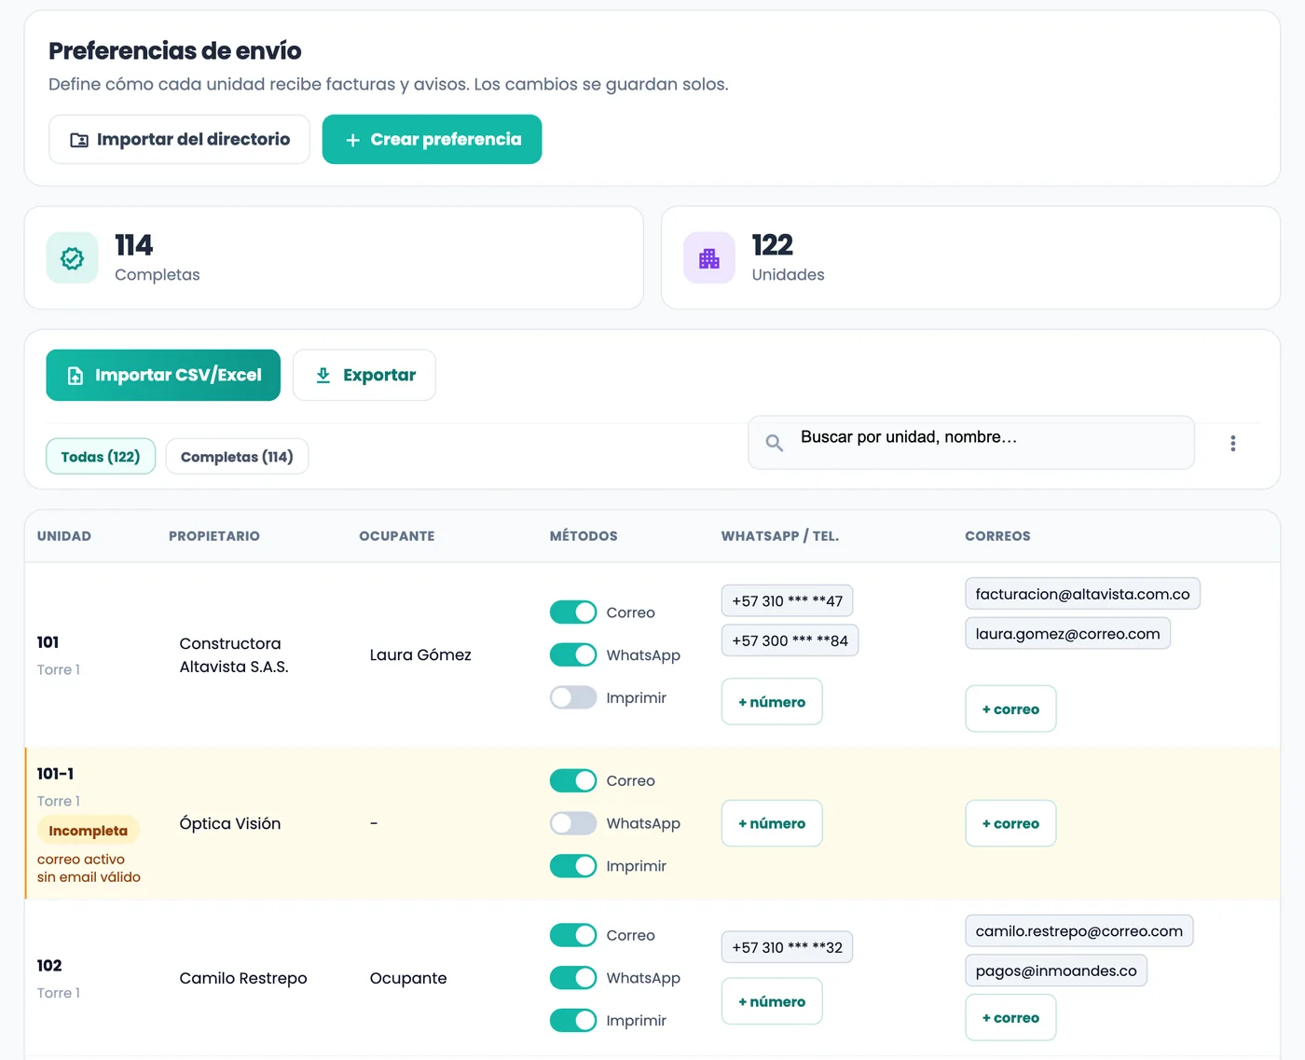
Task: Click the Exportar button
Action: coord(364,376)
